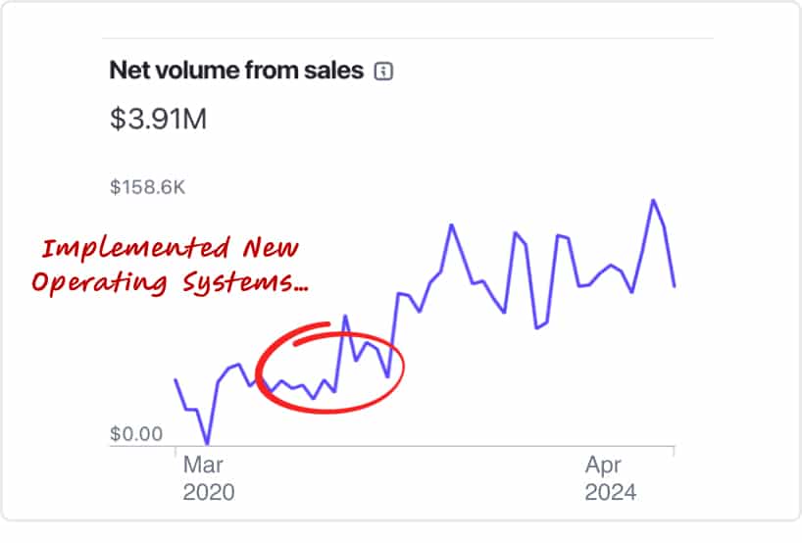Click the x-axis tick above Mar 2020
This screenshot has height=543, width=802.
(175, 451)
